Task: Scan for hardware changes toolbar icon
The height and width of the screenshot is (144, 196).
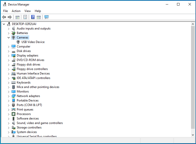Action: pyautogui.click(x=46, y=17)
